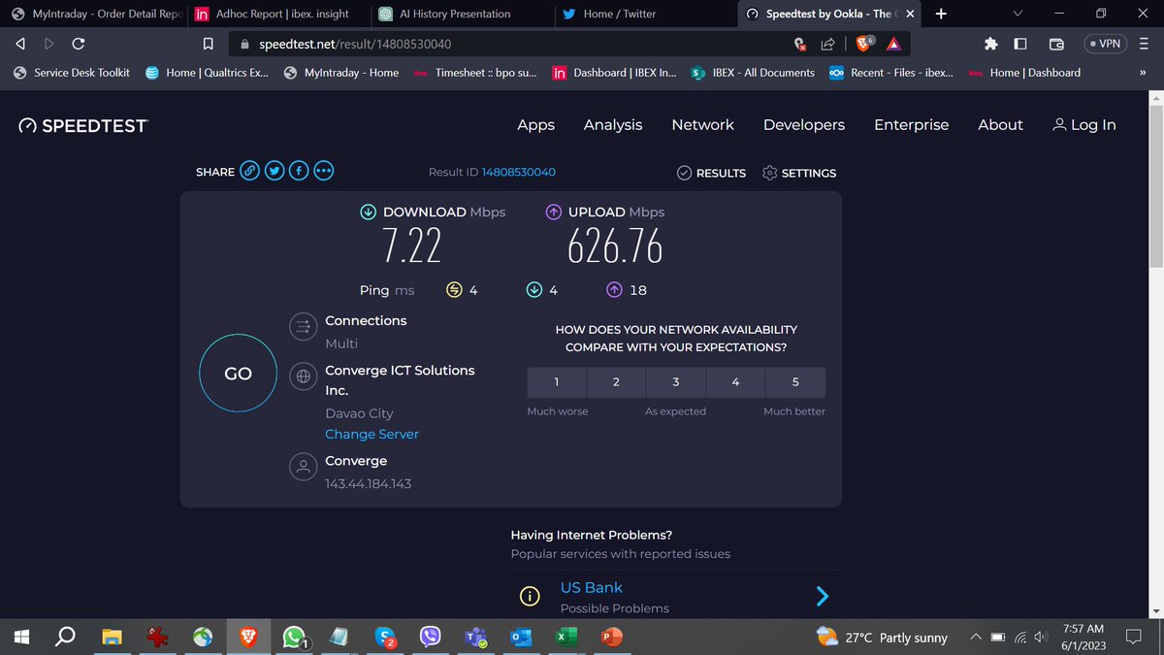Go back to previous page

[19, 44]
